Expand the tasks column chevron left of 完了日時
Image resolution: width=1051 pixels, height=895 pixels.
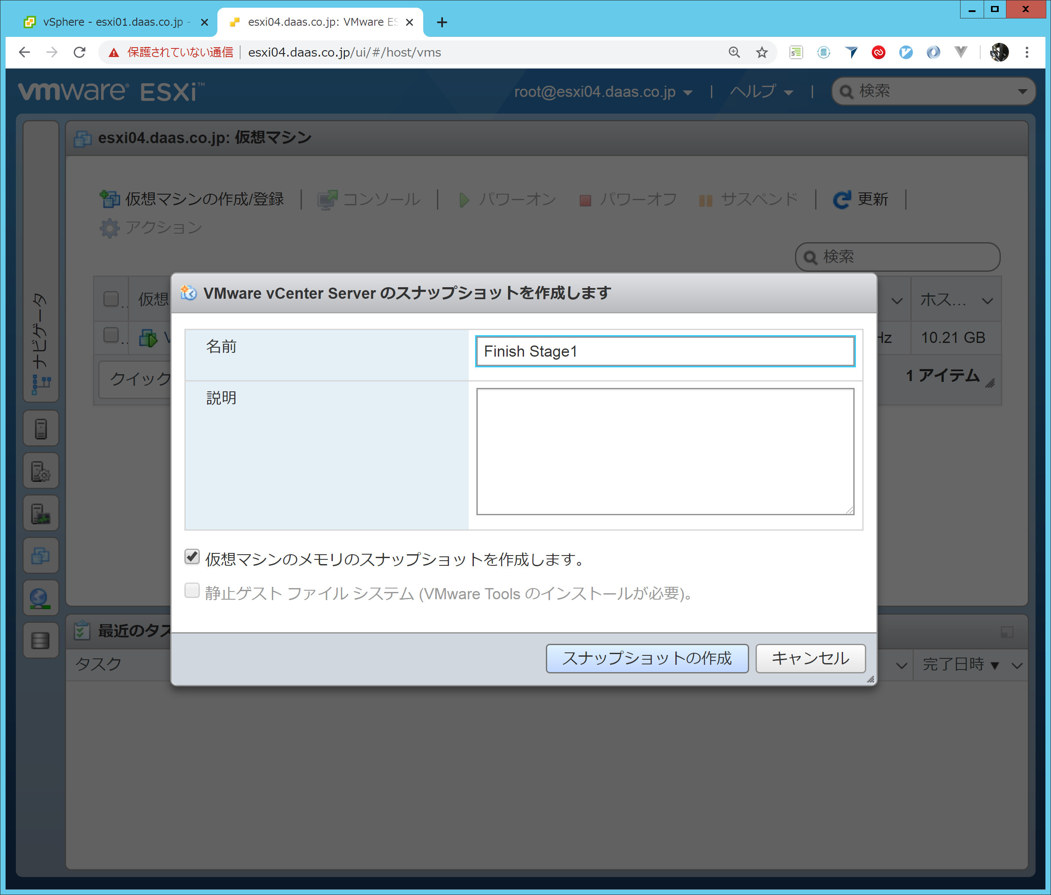[901, 665]
